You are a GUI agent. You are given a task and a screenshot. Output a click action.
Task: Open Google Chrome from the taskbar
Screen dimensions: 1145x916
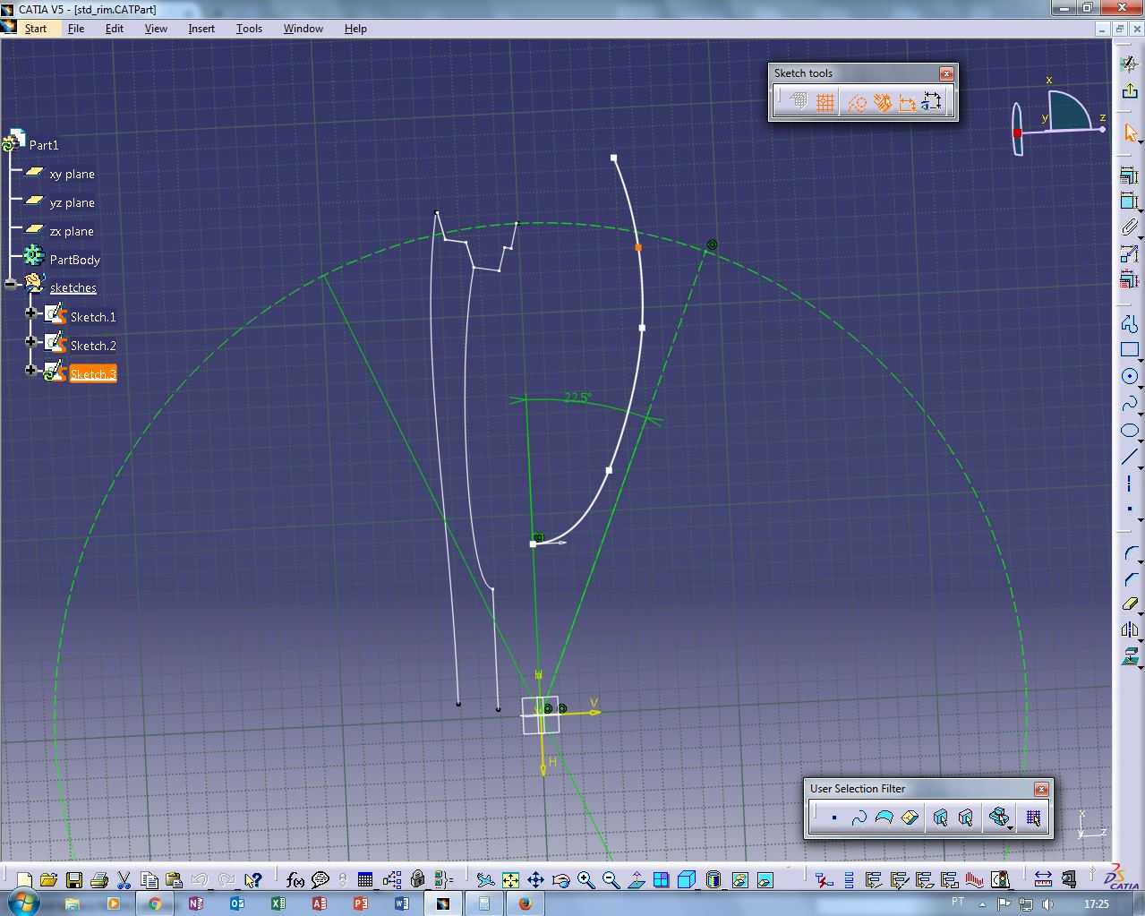tap(155, 903)
